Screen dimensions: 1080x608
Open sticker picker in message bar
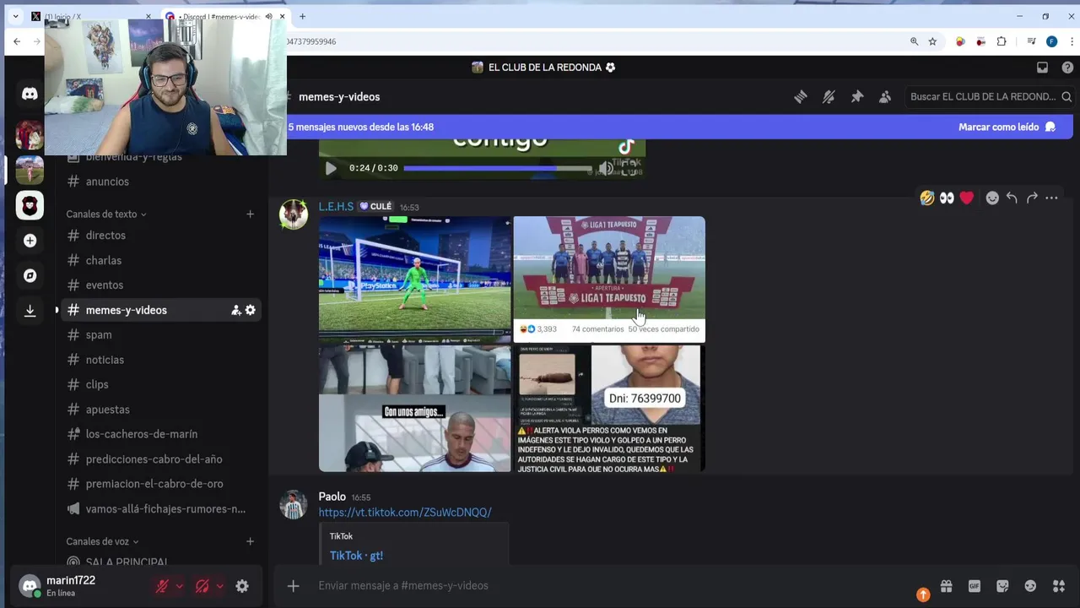click(1002, 586)
